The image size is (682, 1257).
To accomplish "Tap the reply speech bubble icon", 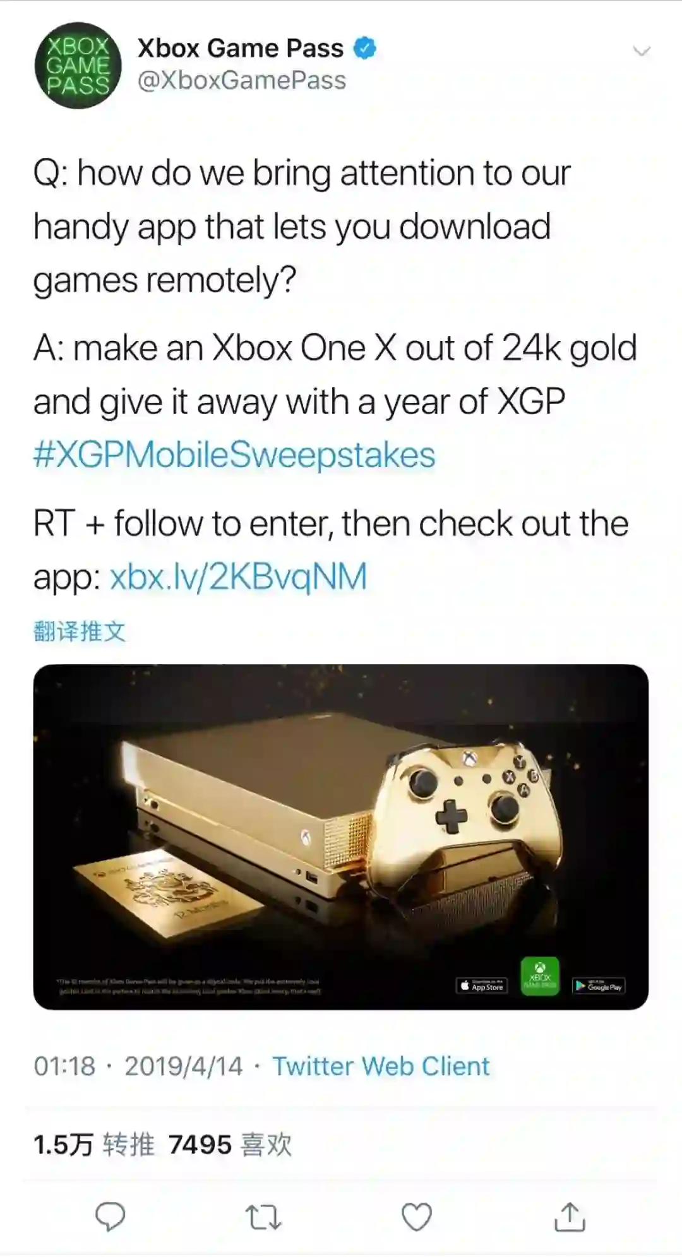I will pyautogui.click(x=110, y=1217).
